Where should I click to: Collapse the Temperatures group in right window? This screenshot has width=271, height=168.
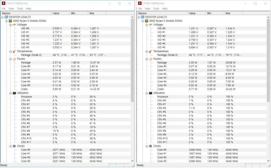pyautogui.click(x=147, y=51)
